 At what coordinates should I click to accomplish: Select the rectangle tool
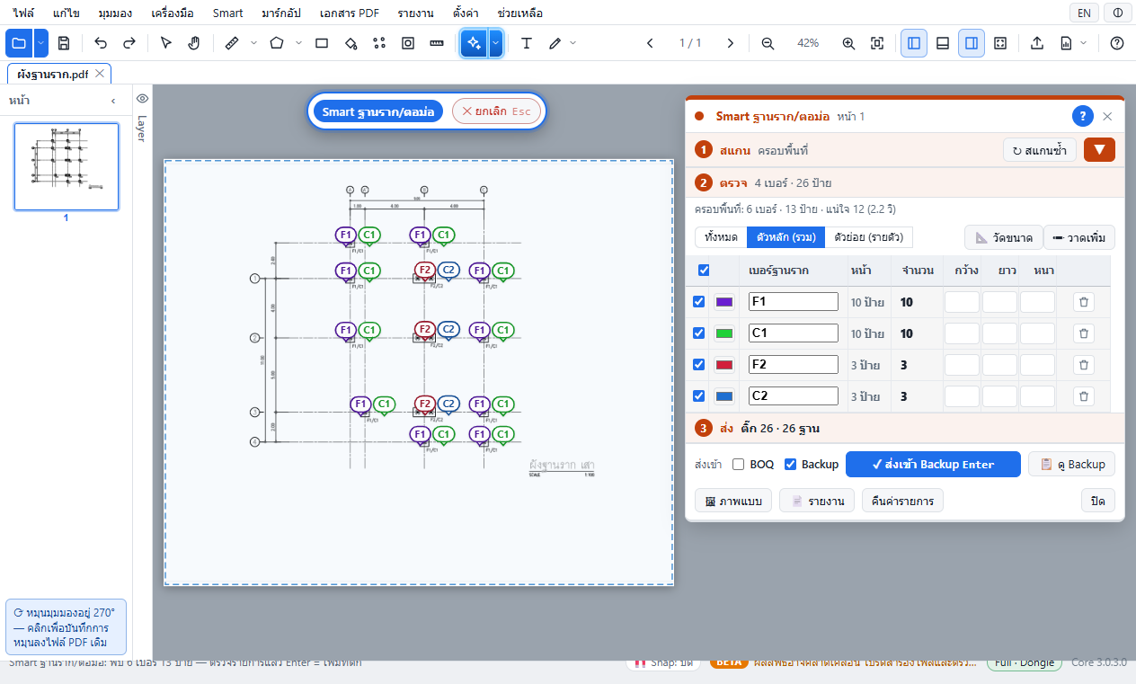[322, 43]
